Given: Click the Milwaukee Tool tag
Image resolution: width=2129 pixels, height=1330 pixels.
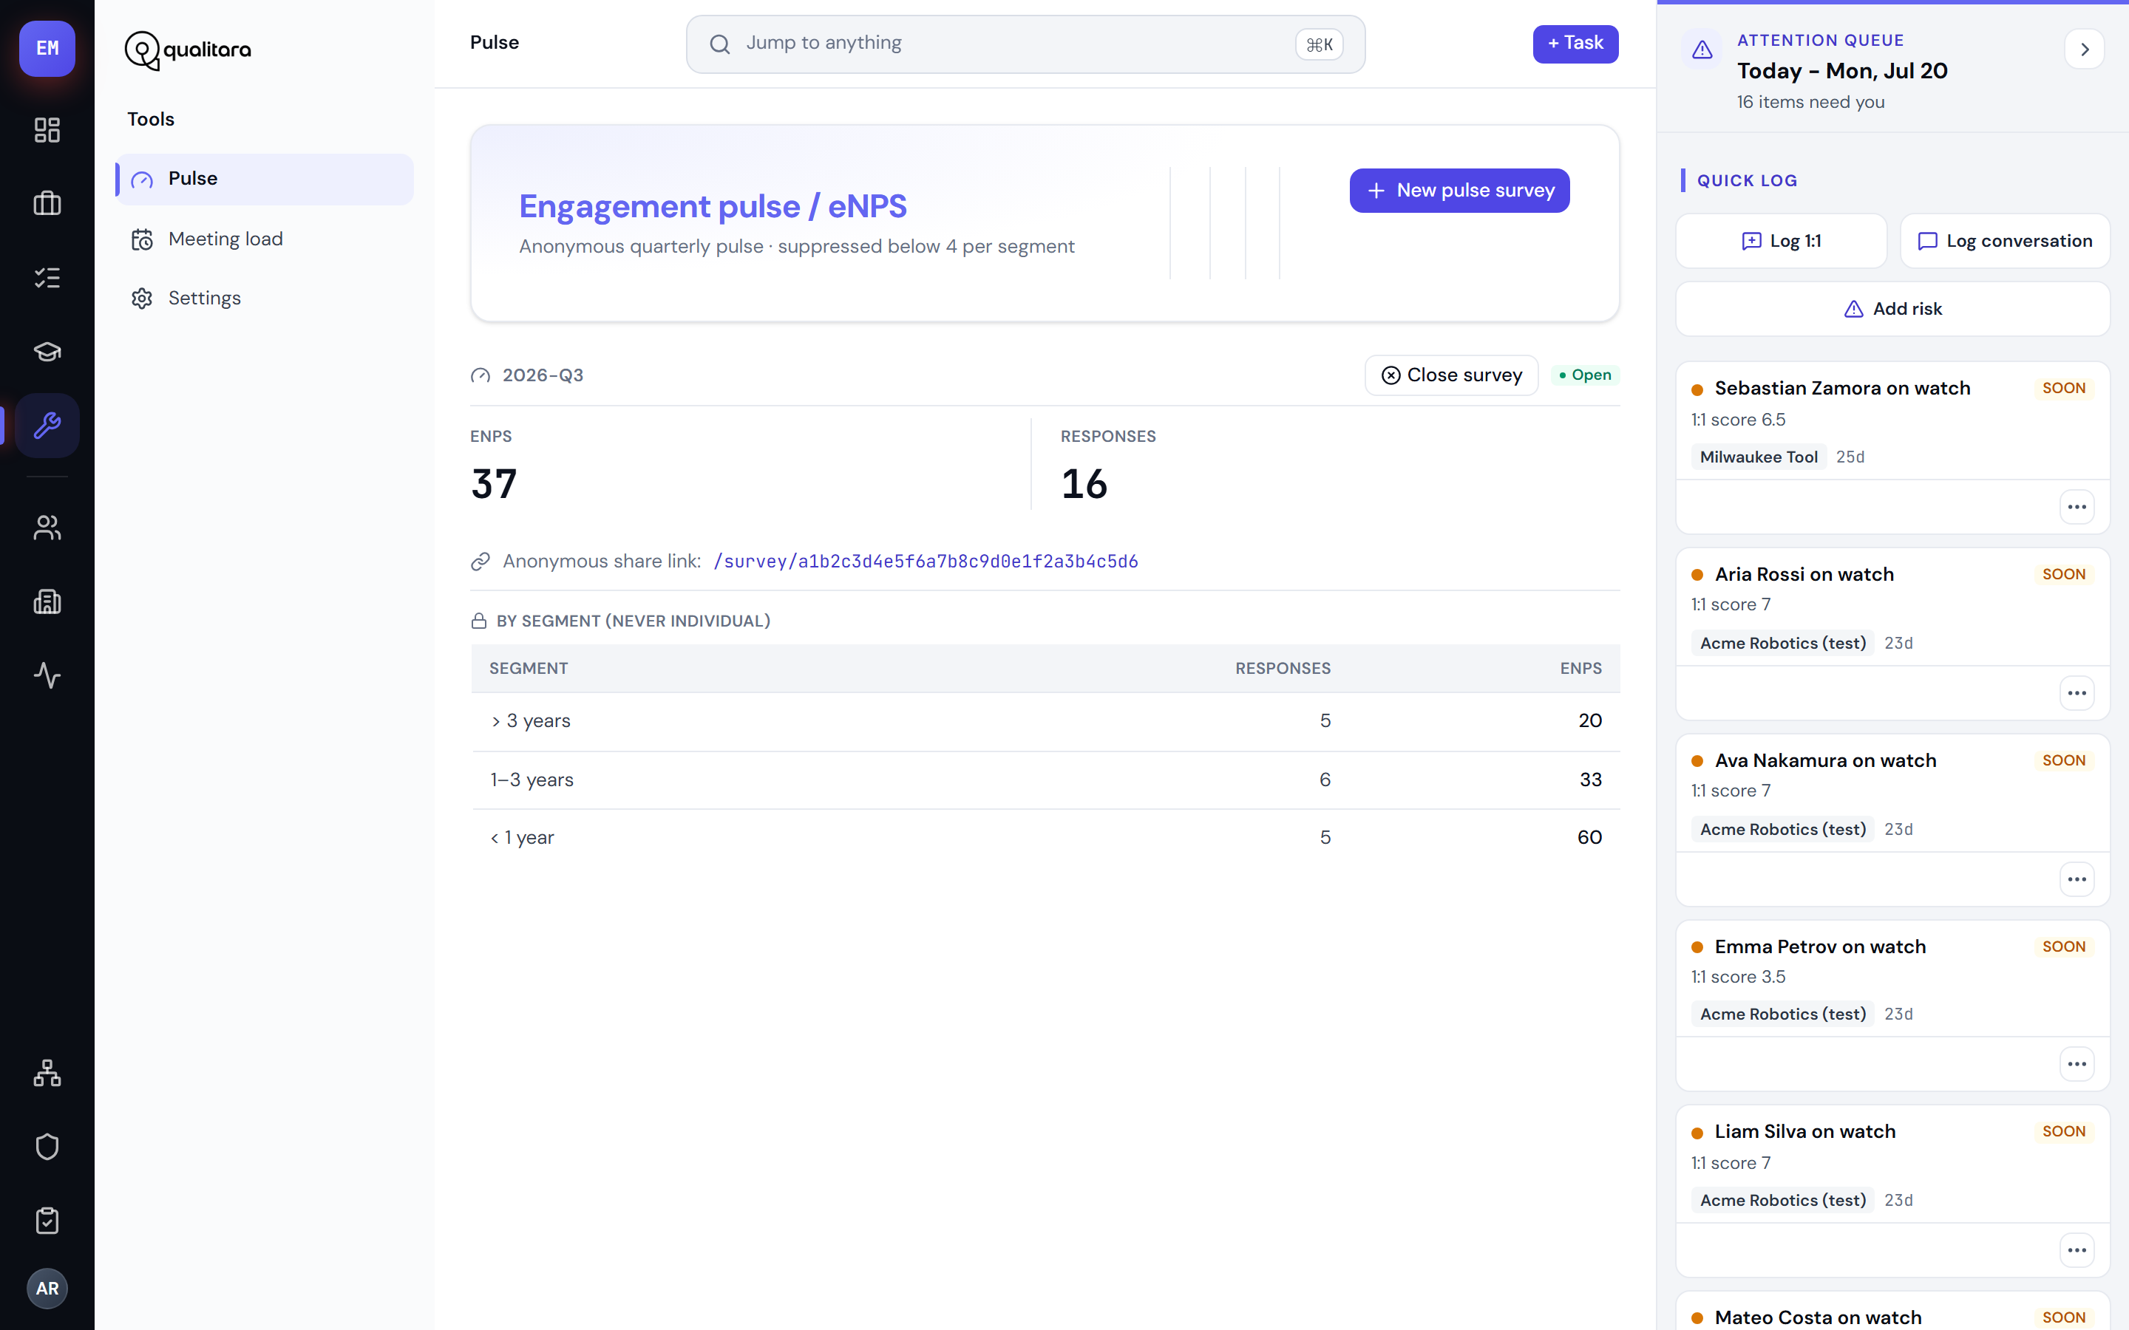Looking at the screenshot, I should 1759,457.
